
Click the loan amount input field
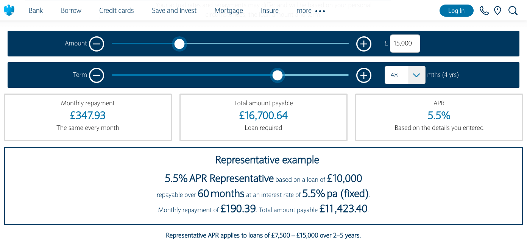click(x=405, y=44)
